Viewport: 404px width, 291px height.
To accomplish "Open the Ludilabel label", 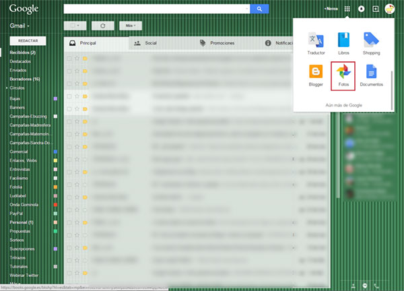I will pyautogui.click(x=18, y=196).
